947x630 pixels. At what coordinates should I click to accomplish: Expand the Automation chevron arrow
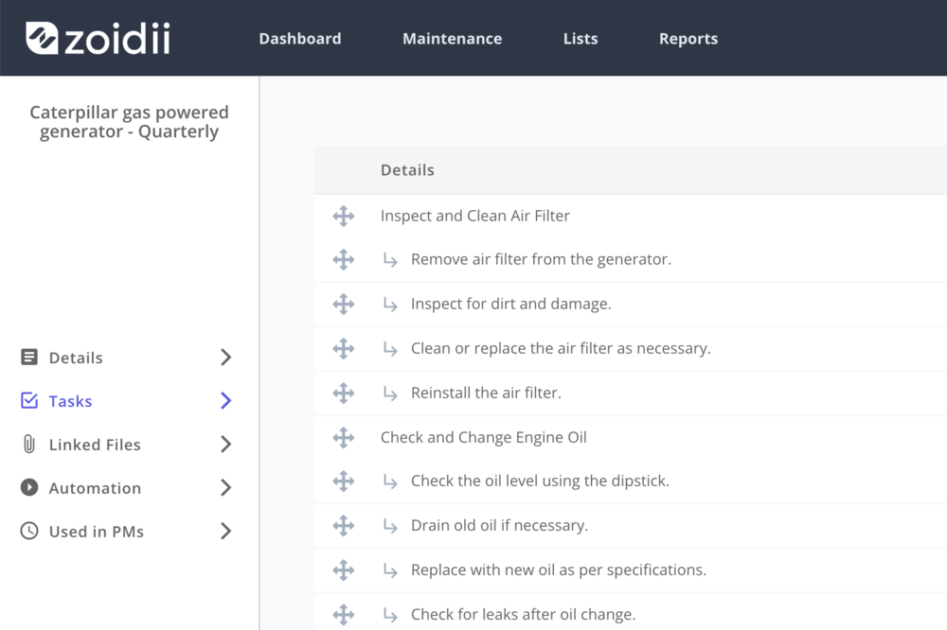pos(226,487)
